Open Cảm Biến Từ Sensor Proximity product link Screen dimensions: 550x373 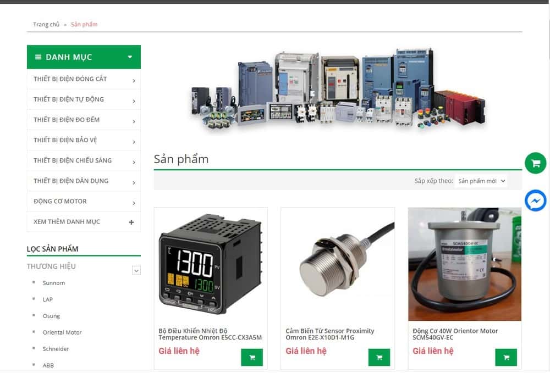(329, 334)
